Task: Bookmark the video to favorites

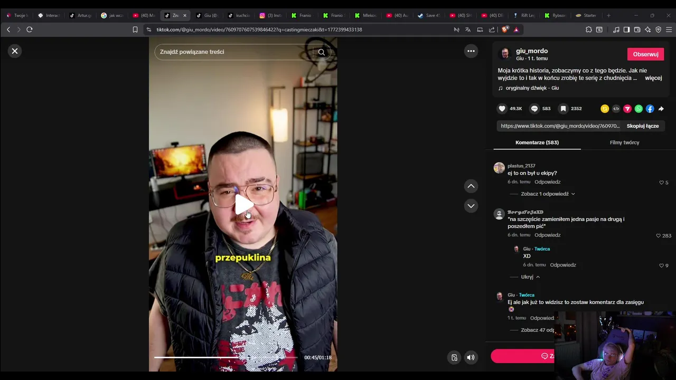Action: click(564, 109)
